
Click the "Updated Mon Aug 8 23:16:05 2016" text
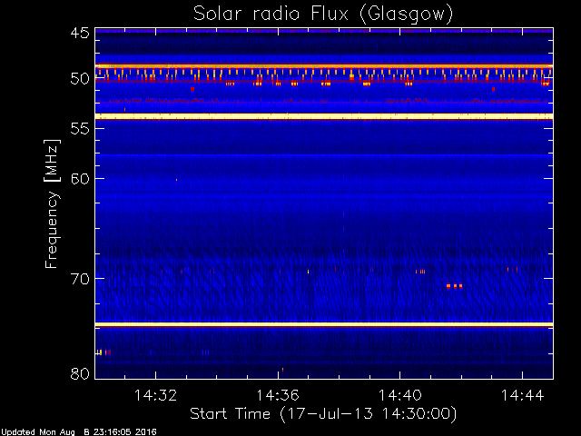click(x=78, y=432)
